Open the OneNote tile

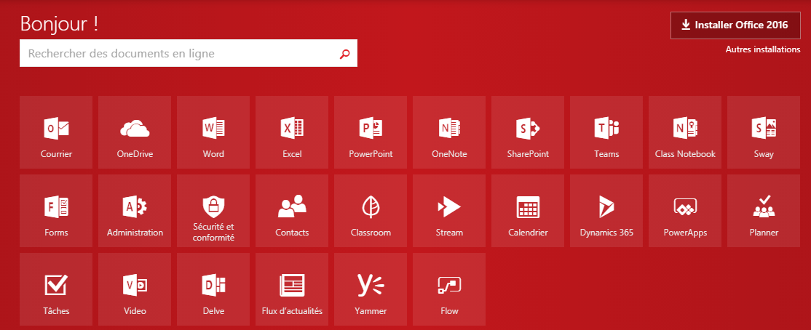pos(449,132)
